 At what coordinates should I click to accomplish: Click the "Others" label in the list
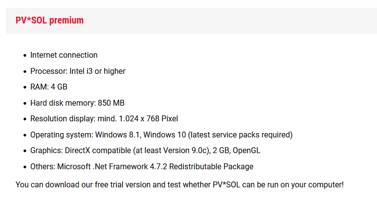pyautogui.click(x=43, y=167)
